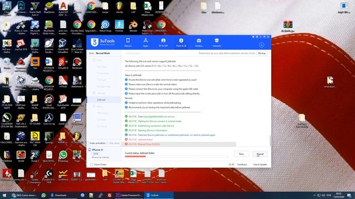Select the iPhone 4 device entry
Screen dimensions: 355x199
[98, 150]
